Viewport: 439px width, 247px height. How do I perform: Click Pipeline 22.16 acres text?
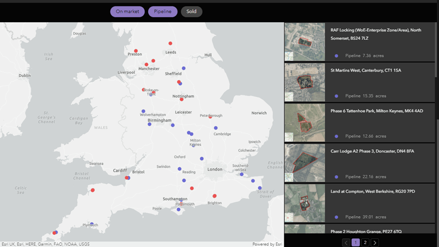click(x=365, y=177)
